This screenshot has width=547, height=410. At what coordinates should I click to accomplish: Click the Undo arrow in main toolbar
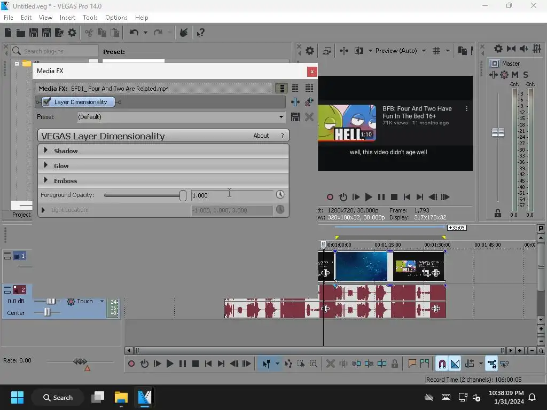pyautogui.click(x=134, y=33)
